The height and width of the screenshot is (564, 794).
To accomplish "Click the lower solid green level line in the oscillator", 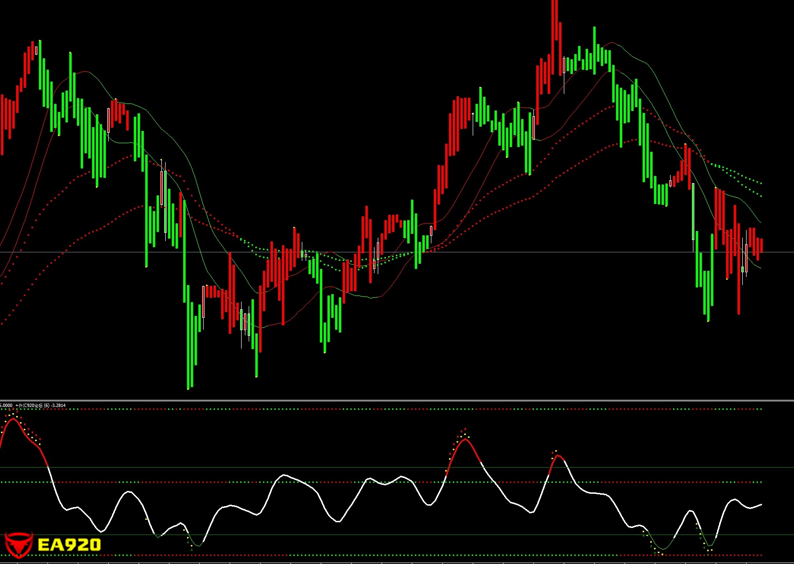I will (x=380, y=535).
